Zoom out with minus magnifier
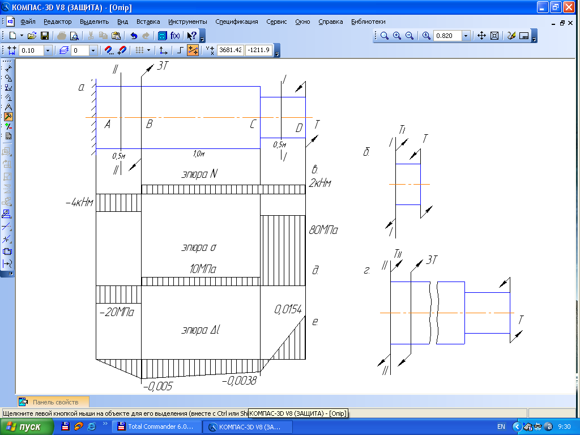 click(x=410, y=36)
